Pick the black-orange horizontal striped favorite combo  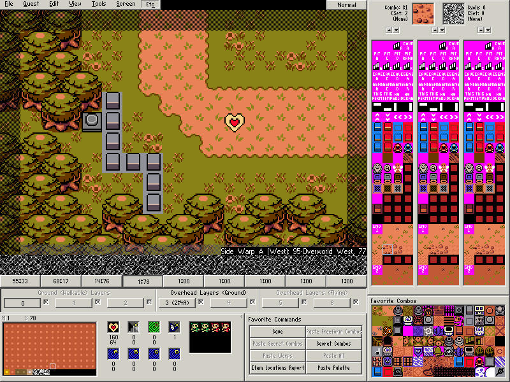pos(449,321)
